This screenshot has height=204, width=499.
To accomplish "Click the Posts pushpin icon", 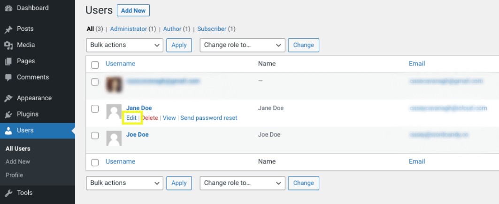I will pos(8,29).
